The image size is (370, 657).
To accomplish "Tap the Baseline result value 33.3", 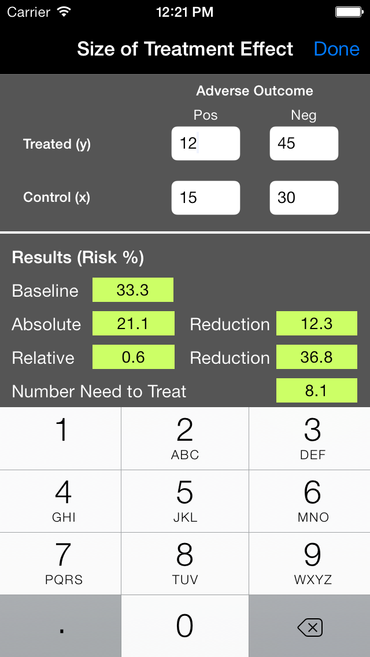I will (x=133, y=290).
